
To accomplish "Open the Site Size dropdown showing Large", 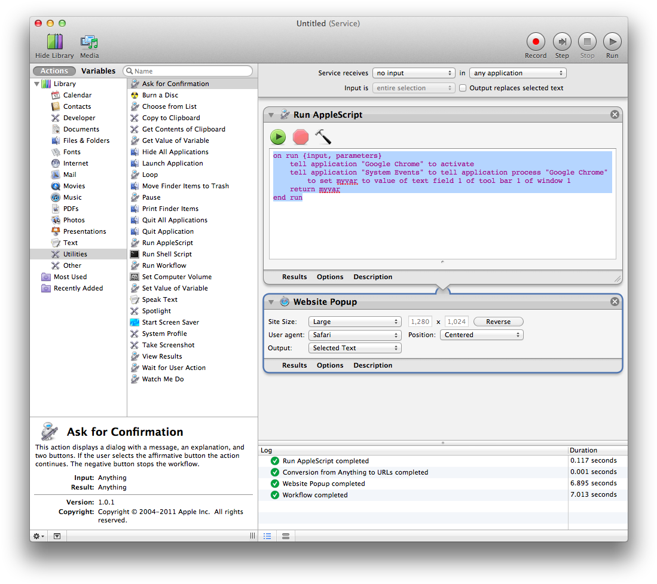I will click(x=355, y=321).
